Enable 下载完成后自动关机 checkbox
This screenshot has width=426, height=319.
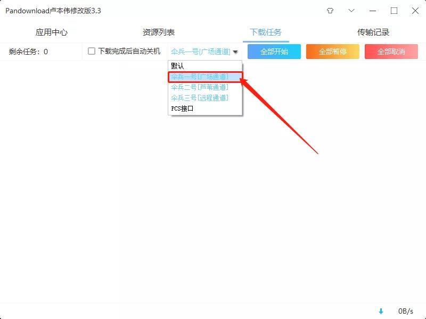pos(92,52)
